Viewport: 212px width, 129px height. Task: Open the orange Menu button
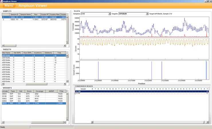click(x=9, y=6)
